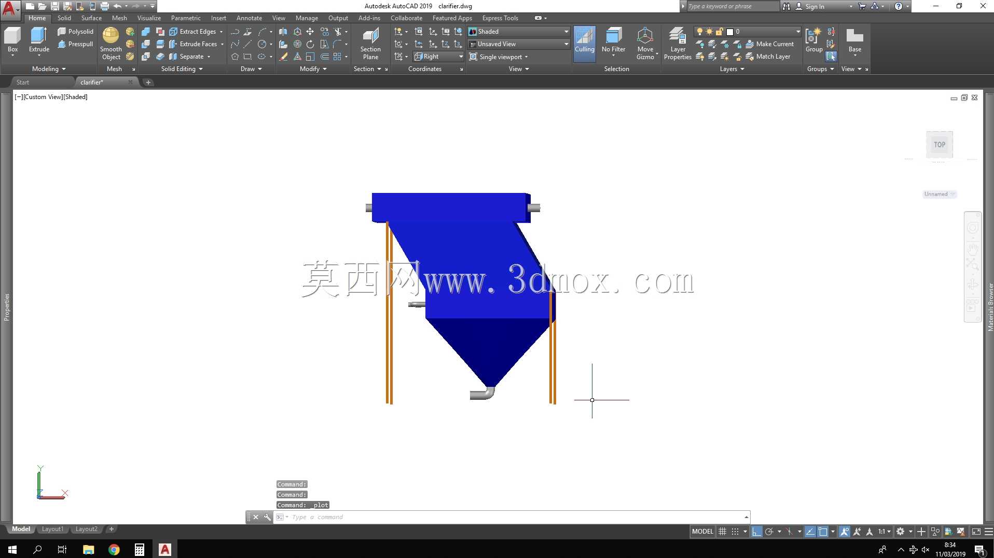The width and height of the screenshot is (994, 558).
Task: Select the Box solid tool
Action: pos(12,40)
